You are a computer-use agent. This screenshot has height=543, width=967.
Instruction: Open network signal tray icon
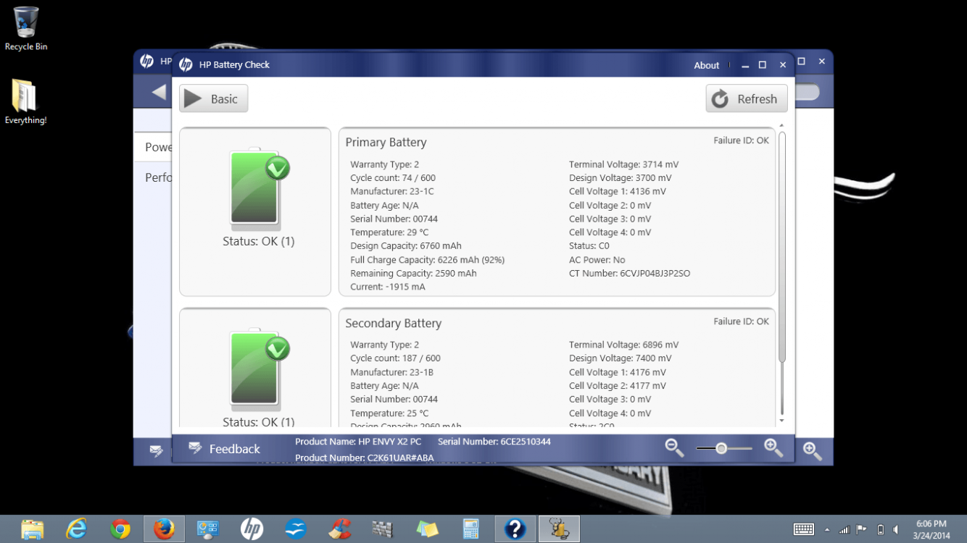click(x=844, y=530)
